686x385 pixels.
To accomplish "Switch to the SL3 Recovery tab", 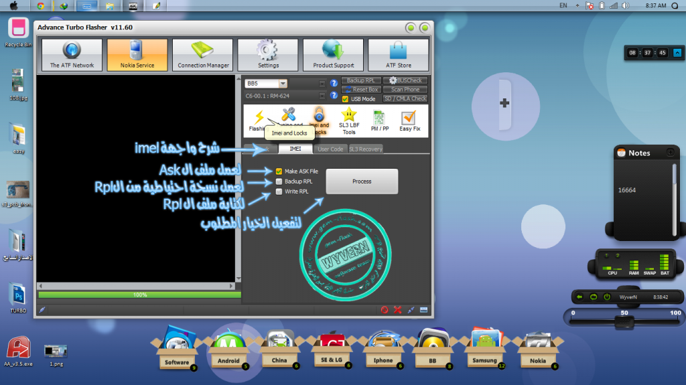I will 366,149.
